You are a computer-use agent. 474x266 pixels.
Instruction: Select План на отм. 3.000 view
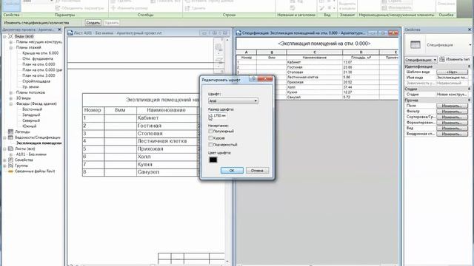(39, 75)
